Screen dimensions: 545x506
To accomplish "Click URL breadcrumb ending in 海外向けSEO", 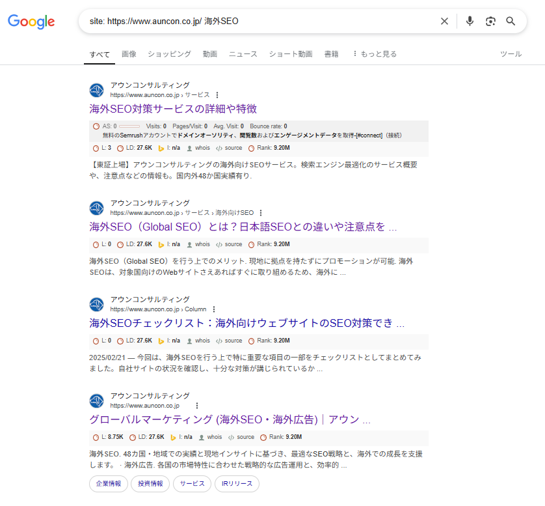I will coord(182,213).
